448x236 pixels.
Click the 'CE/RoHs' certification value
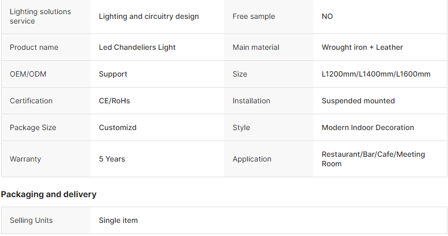[x=114, y=101]
